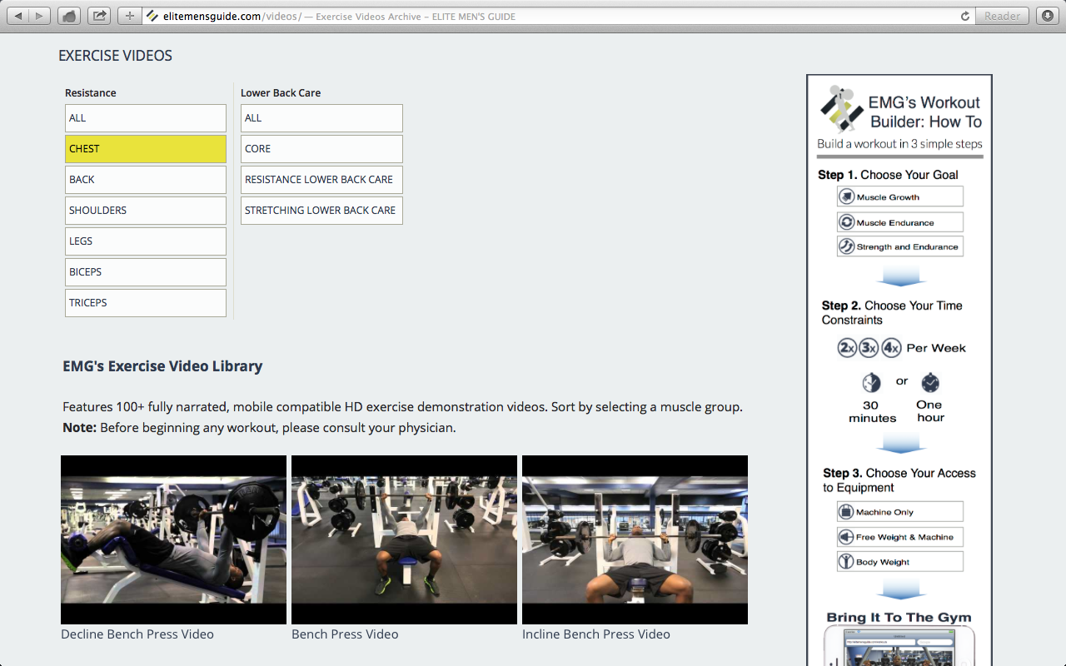Click the Machine Only equipment icon
1066x666 pixels.
(x=845, y=511)
